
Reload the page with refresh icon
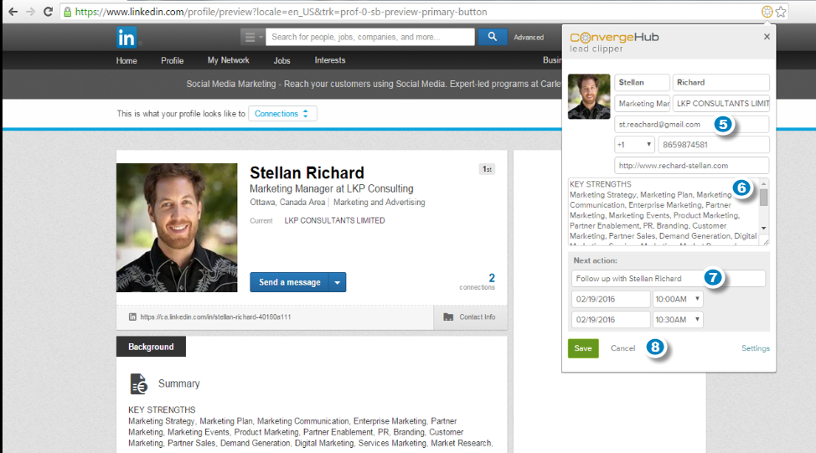tap(48, 12)
